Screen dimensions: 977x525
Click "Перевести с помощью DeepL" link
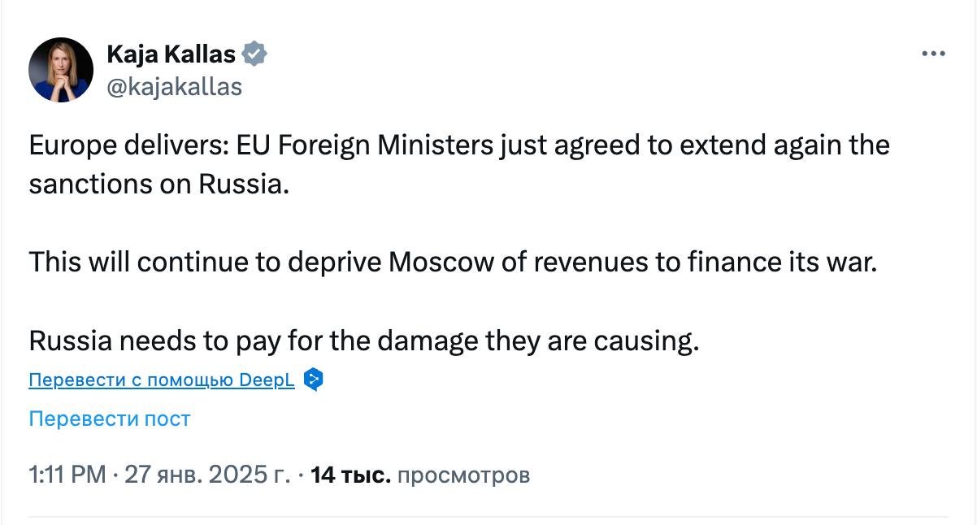pos(161,380)
